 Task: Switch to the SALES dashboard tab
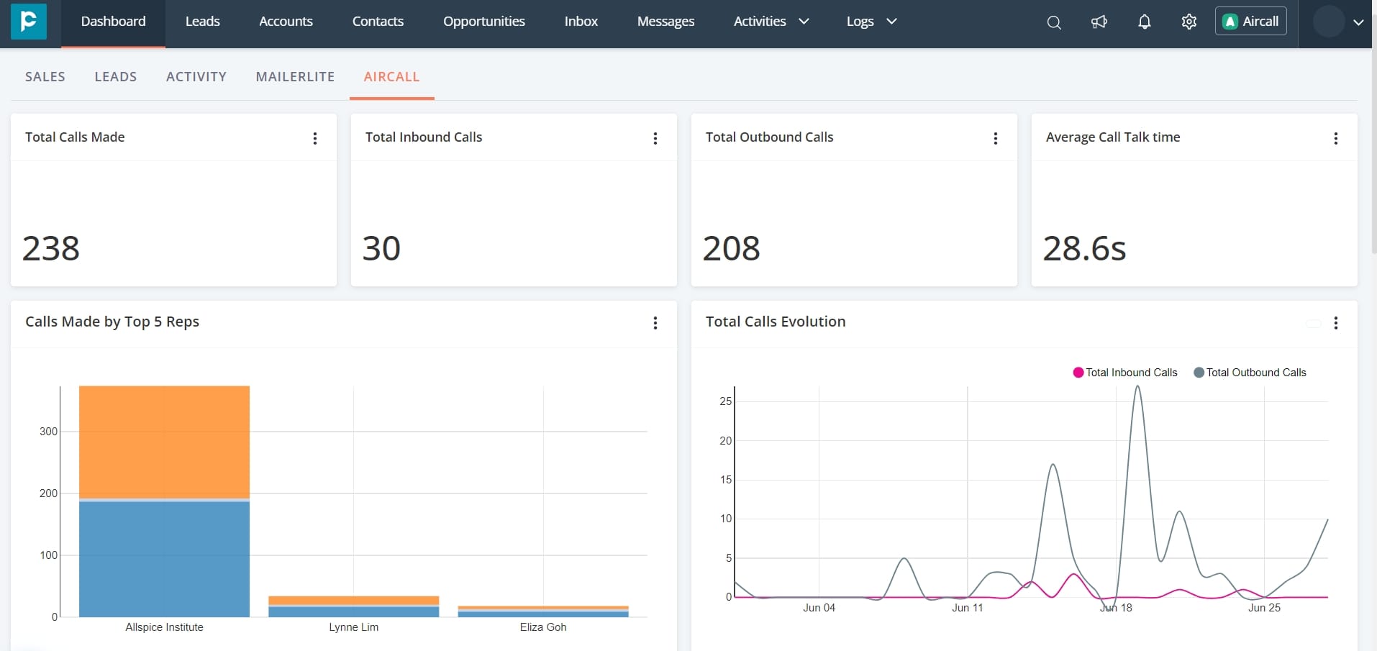(45, 76)
